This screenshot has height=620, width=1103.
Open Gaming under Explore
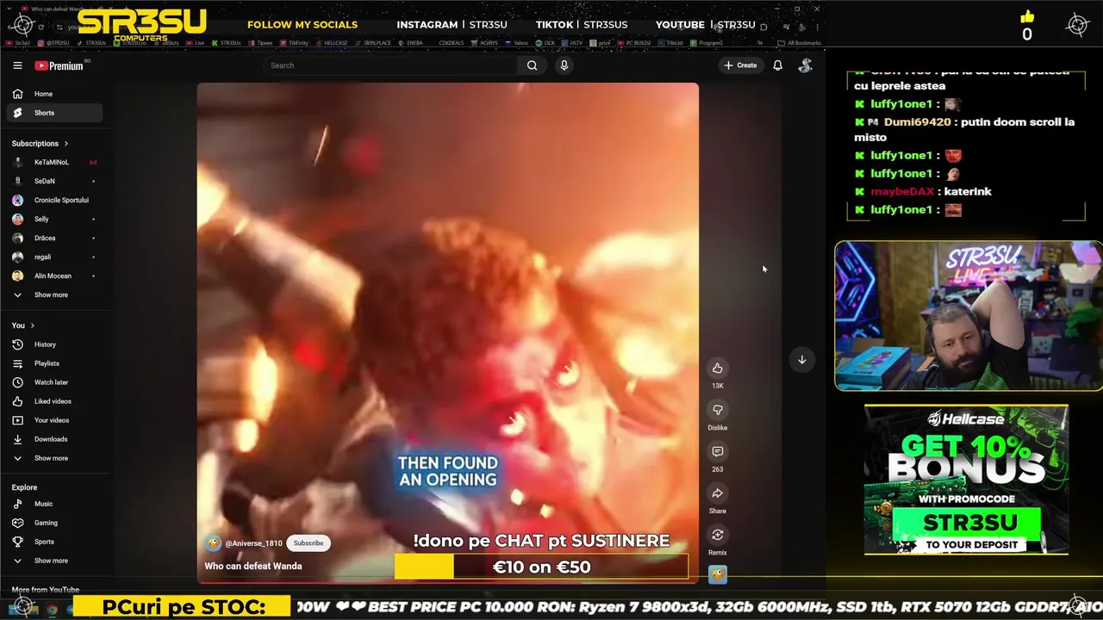tap(55, 523)
